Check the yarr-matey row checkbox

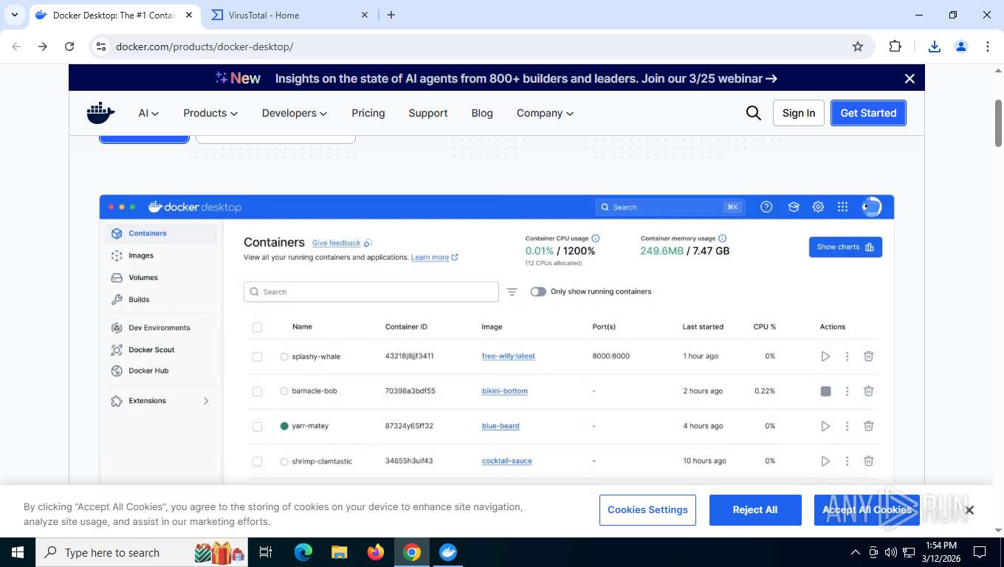[x=257, y=427]
